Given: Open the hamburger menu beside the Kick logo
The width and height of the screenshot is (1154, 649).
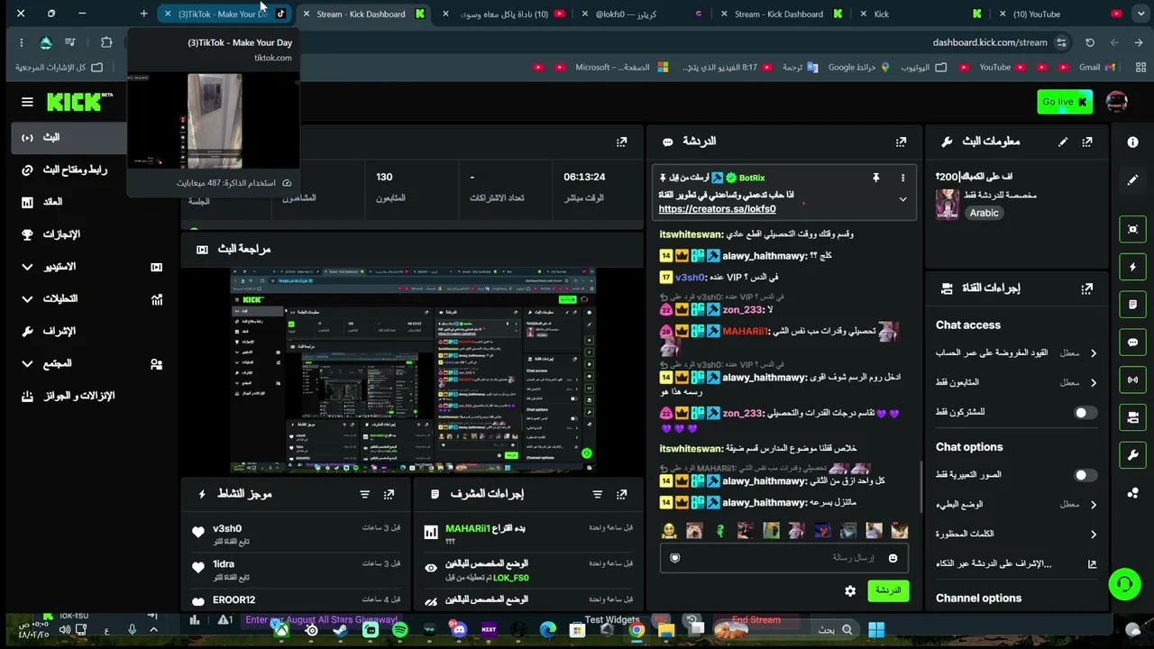Looking at the screenshot, I should 27,103.
